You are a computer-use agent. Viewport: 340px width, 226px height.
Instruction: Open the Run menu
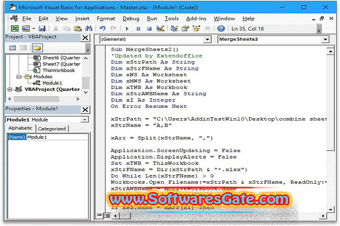(152, 19)
